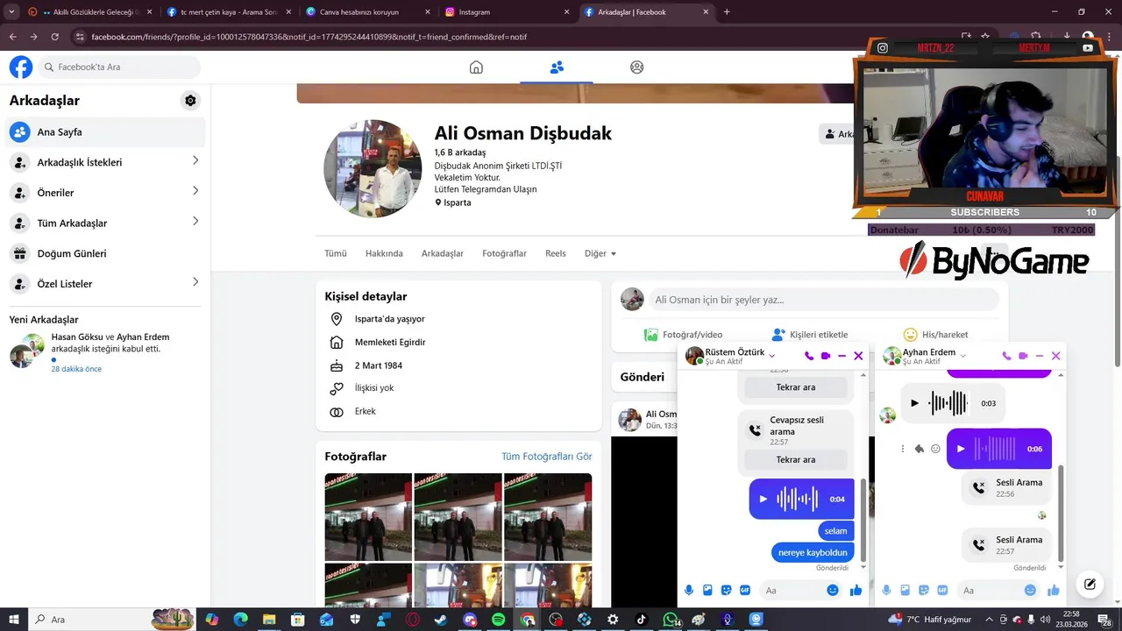Expand Arkadaşlık İstekleri in sidebar
The height and width of the screenshot is (631, 1122).
point(195,160)
